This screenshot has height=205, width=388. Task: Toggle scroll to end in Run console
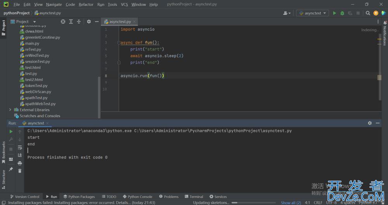(20, 155)
